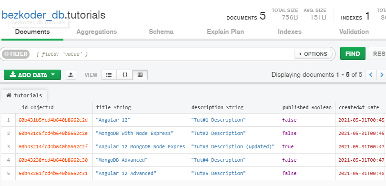The height and width of the screenshot is (186, 386).
Task: Click the "Tut#2 Description" cell
Action: pyautogui.click(x=234, y=133)
